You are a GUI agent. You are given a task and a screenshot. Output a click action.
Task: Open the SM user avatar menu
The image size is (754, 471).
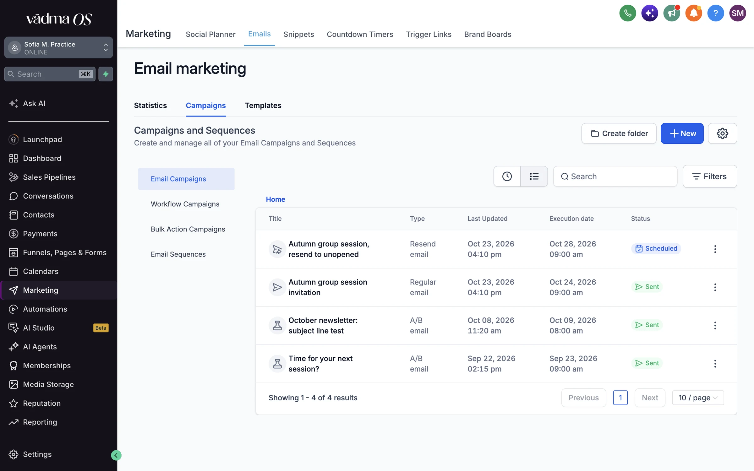737,13
